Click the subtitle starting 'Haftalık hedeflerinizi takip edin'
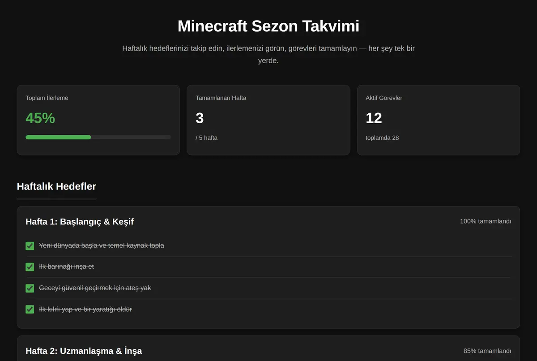The height and width of the screenshot is (361, 537). pos(268,54)
